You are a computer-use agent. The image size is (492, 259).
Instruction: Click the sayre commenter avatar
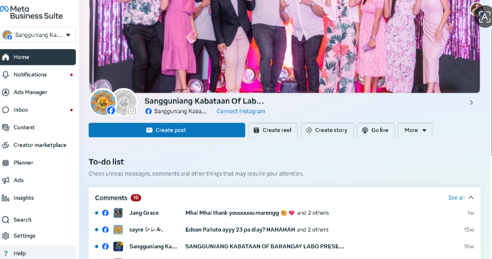pyautogui.click(x=118, y=230)
